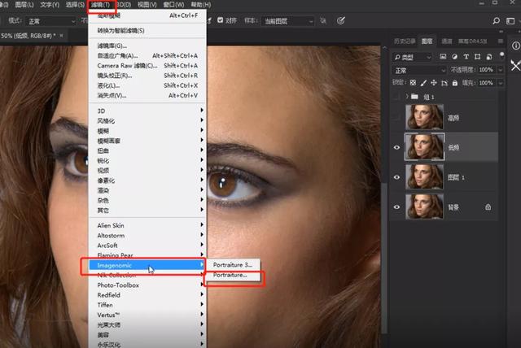Image resolution: width=521 pixels, height=348 pixels.
Task: Click lock position move icon
Action: tap(434, 83)
